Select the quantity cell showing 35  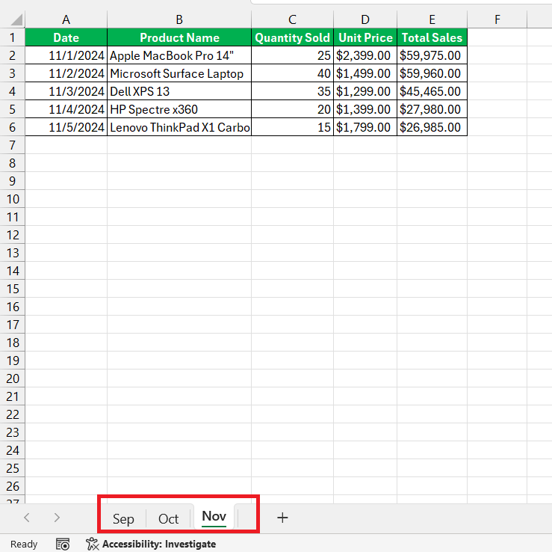pyautogui.click(x=293, y=91)
